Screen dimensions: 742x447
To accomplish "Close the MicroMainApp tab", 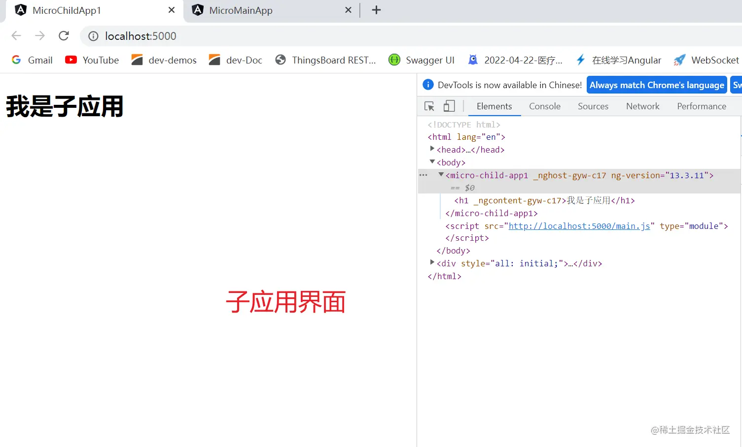I will (x=348, y=10).
